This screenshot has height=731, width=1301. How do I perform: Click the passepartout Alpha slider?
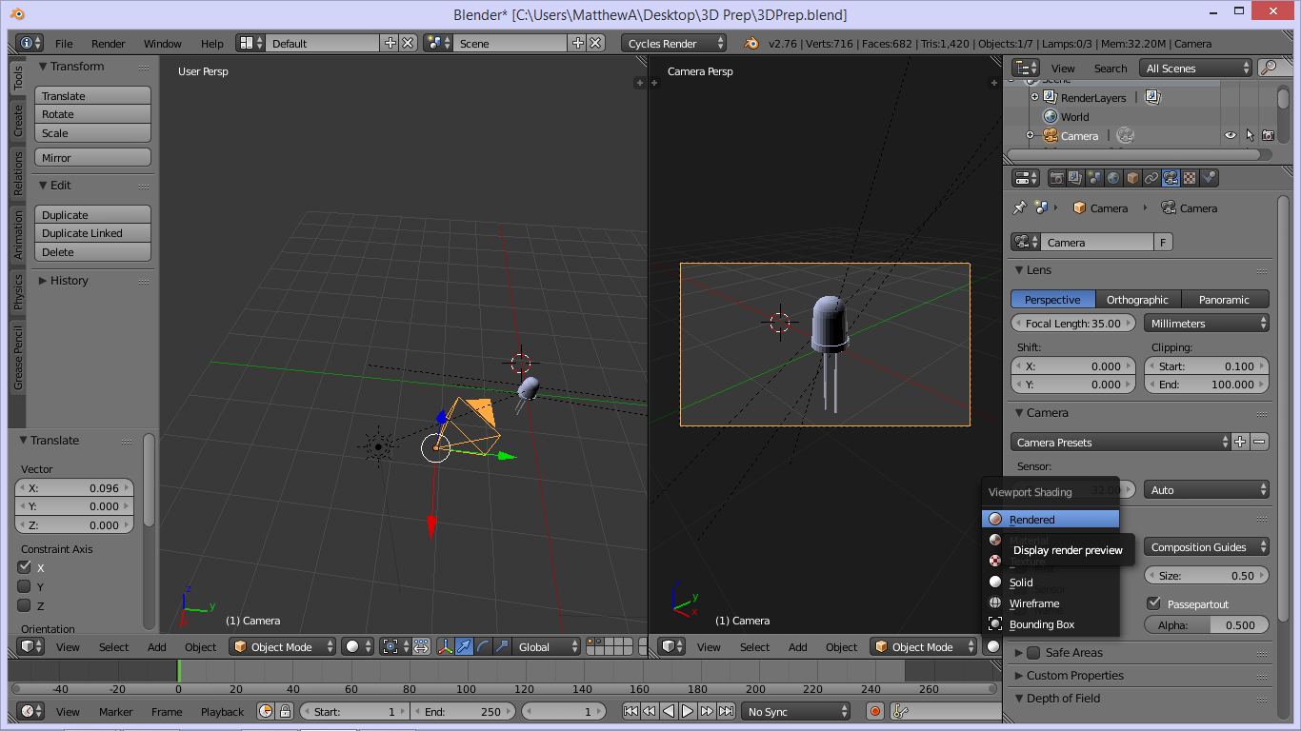point(1207,624)
